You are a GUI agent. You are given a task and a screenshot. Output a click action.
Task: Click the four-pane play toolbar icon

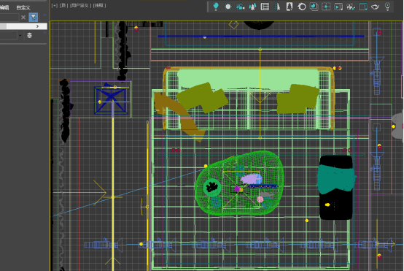pyautogui.click(x=326, y=7)
